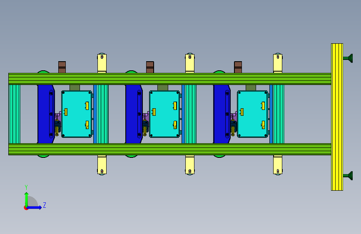Select the teal cross-member at far left end

15,114
